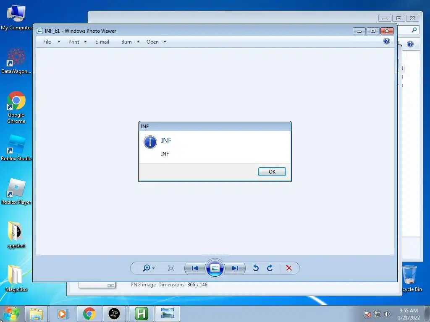430x322 pixels.
Task: Expand the Burn dropdown arrow
Action: (x=138, y=42)
